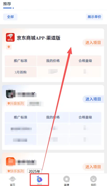Click the 合格量级 header in JD table

85,61
